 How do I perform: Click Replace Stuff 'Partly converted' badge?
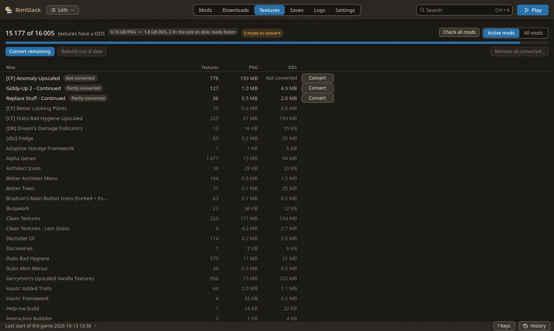click(x=88, y=98)
